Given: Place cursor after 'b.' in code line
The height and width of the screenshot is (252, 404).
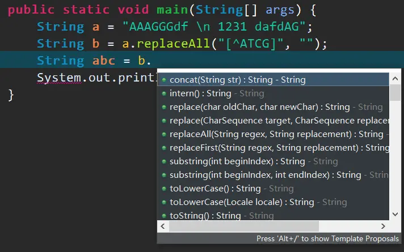Looking at the screenshot, I should tap(152, 61).
